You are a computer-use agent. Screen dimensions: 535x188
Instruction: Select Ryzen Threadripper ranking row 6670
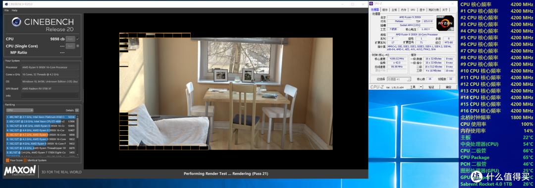point(41,148)
